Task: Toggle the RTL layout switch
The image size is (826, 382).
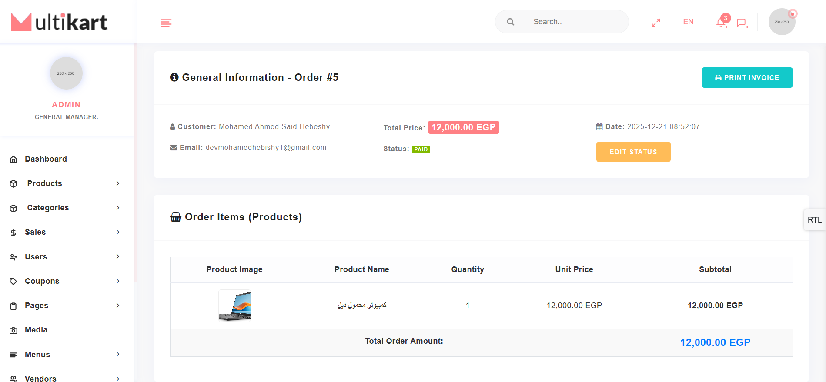Action: click(x=814, y=220)
